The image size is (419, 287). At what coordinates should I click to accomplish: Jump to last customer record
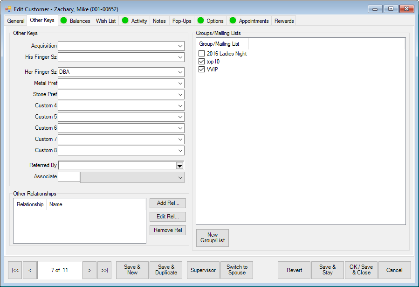pyautogui.click(x=104, y=270)
